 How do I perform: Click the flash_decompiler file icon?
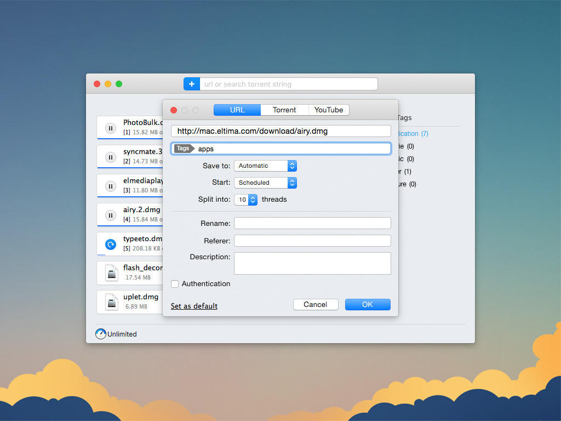(x=111, y=273)
